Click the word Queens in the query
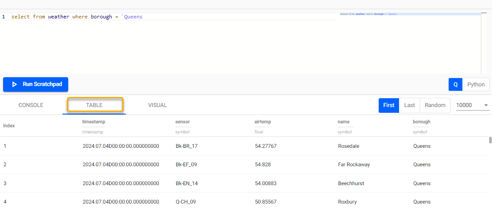Viewport: 494px width, 211px height. pyautogui.click(x=133, y=17)
